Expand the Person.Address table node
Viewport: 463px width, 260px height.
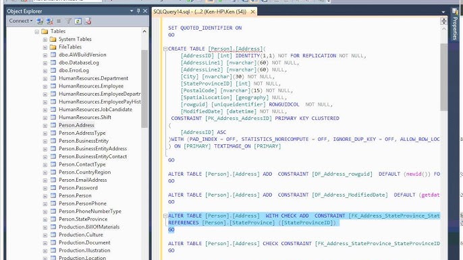45,125
